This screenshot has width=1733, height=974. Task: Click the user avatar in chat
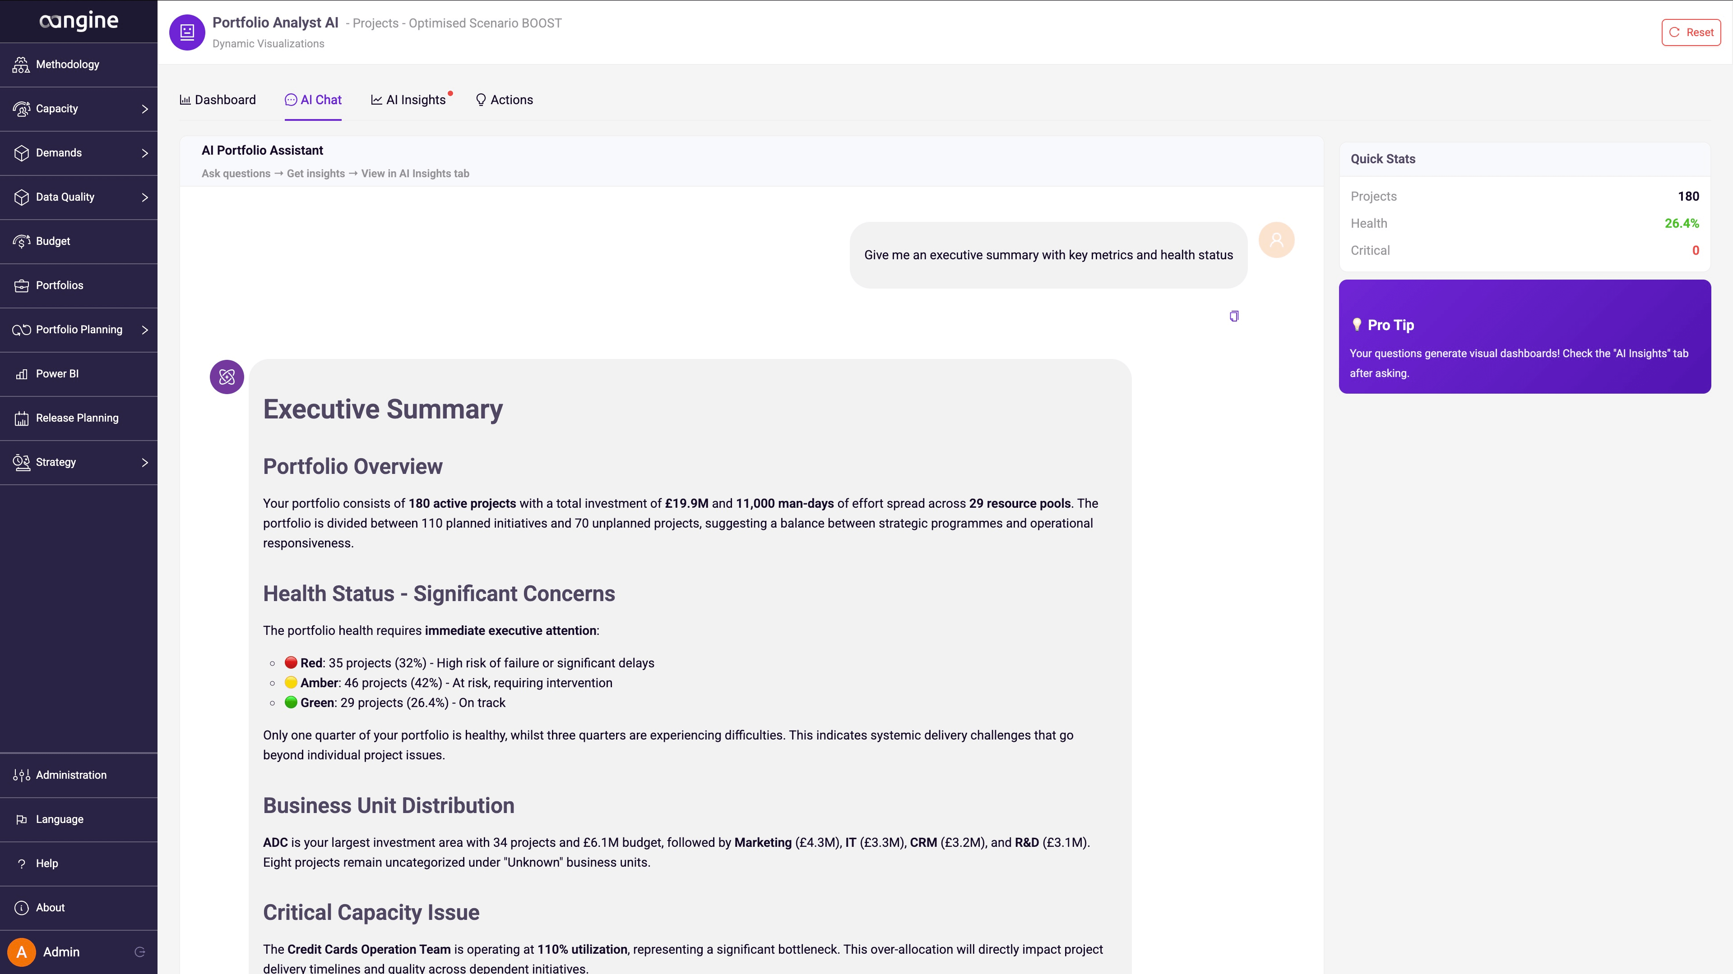(x=1276, y=240)
